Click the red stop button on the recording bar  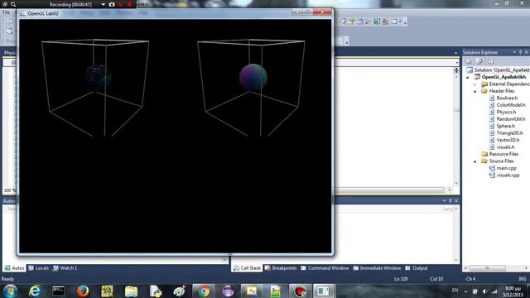(x=129, y=4)
